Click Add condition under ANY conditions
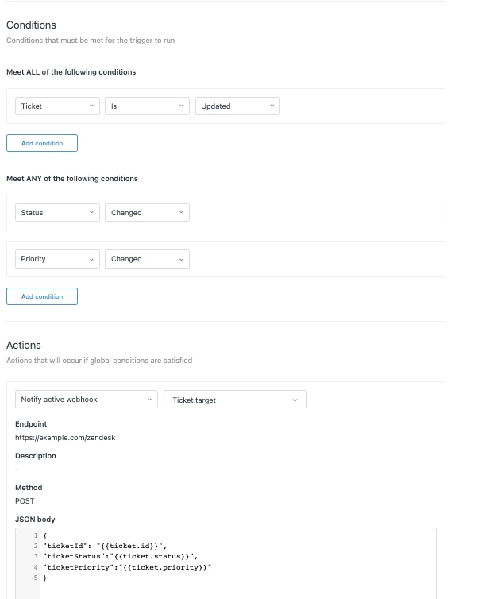The width and height of the screenshot is (486, 599). pyautogui.click(x=42, y=296)
